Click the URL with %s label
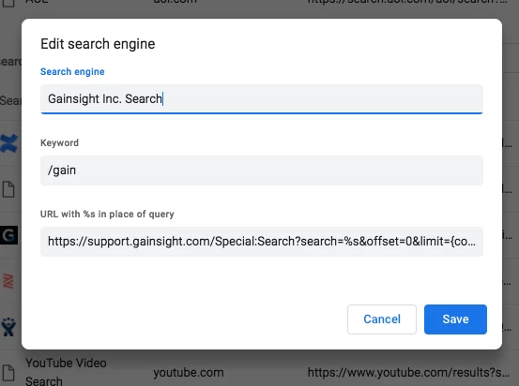The image size is (519, 386). [107, 215]
